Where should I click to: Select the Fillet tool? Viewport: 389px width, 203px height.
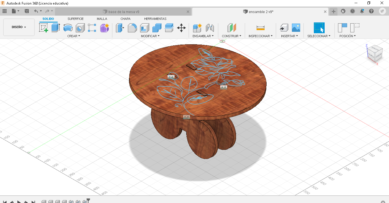[132, 28]
